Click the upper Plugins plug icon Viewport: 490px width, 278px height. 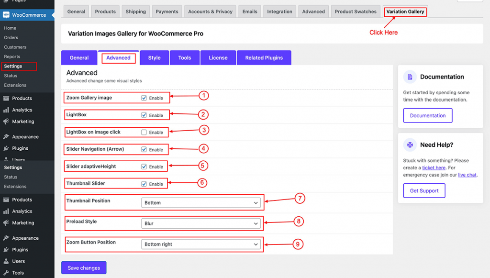tap(6, 148)
